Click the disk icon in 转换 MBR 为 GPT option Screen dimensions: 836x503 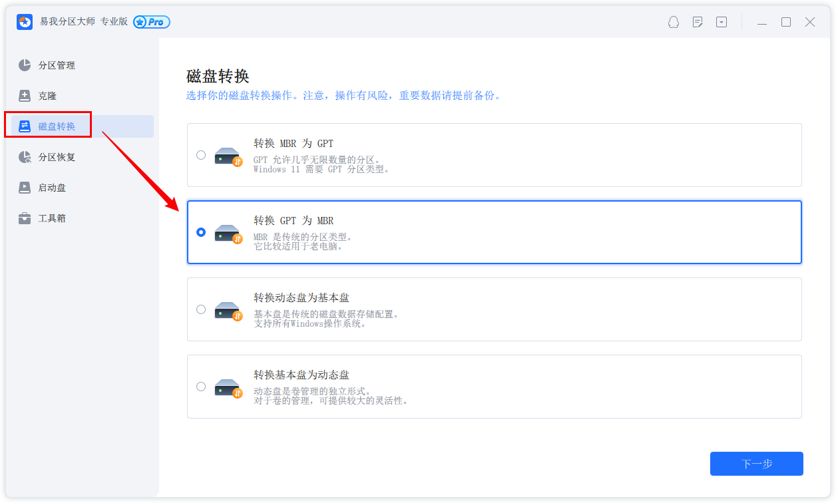tap(228, 157)
